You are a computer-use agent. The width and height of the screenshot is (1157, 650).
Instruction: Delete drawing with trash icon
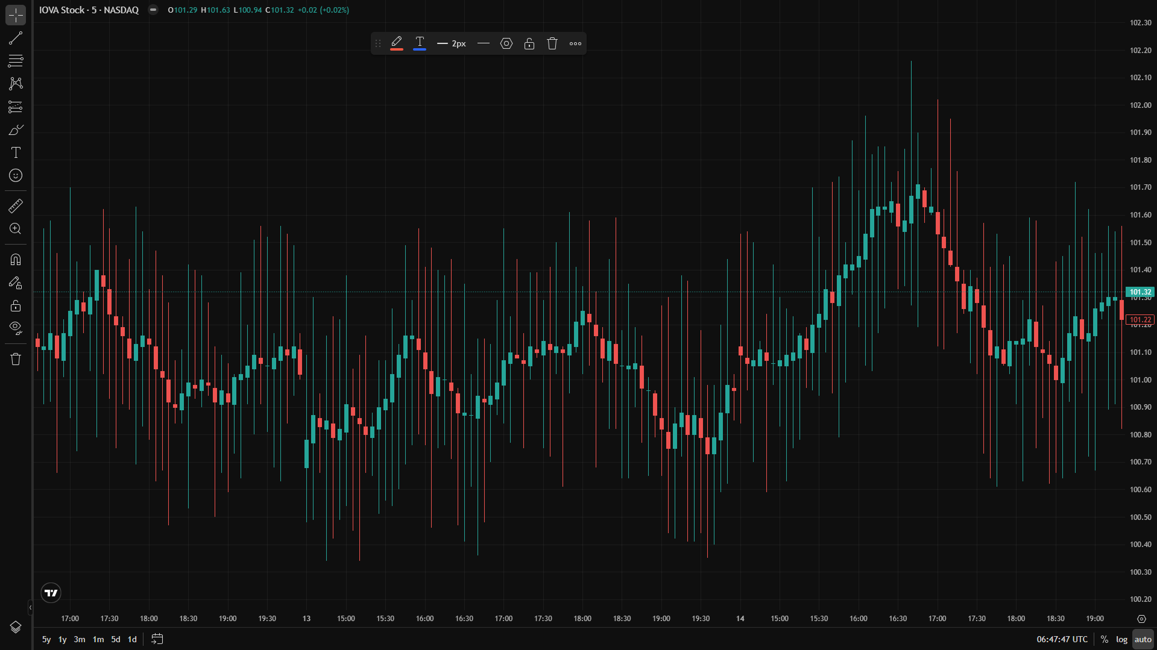click(x=552, y=43)
